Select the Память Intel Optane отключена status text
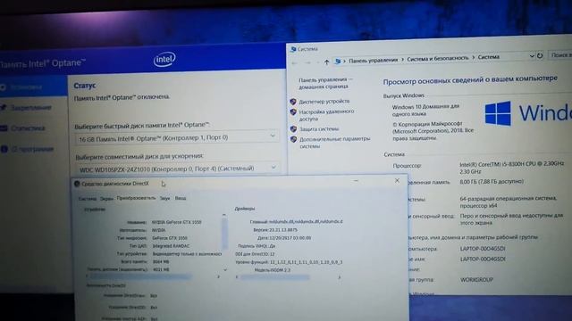Screen dimensions: 572x321 pyautogui.click(x=122, y=97)
